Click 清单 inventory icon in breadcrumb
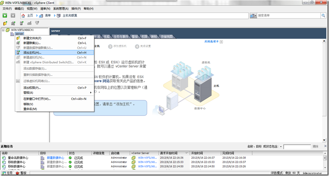The width and height of the screenshot is (329, 176). point(41,16)
